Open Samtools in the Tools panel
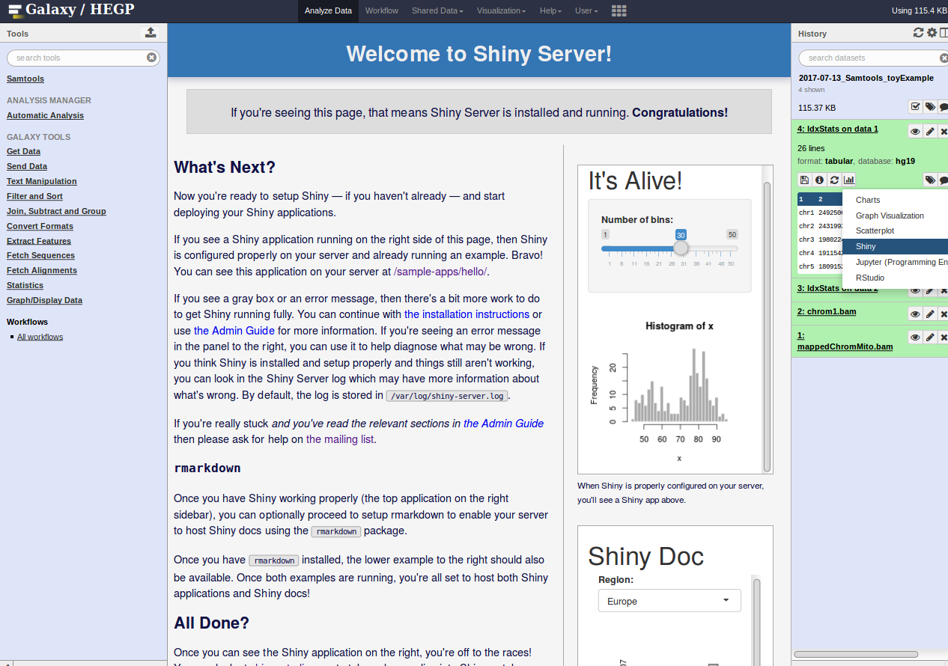Screen dimensions: 948x666 point(25,79)
